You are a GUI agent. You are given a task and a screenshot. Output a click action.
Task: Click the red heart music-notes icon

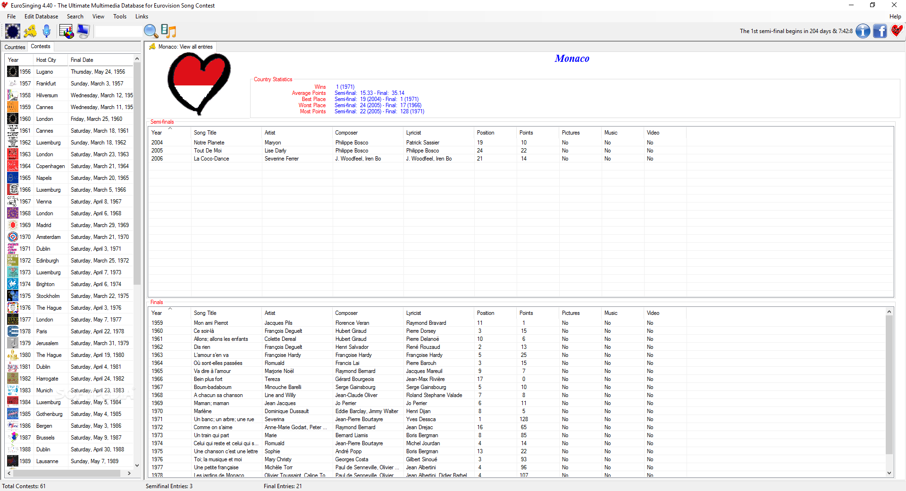point(897,31)
